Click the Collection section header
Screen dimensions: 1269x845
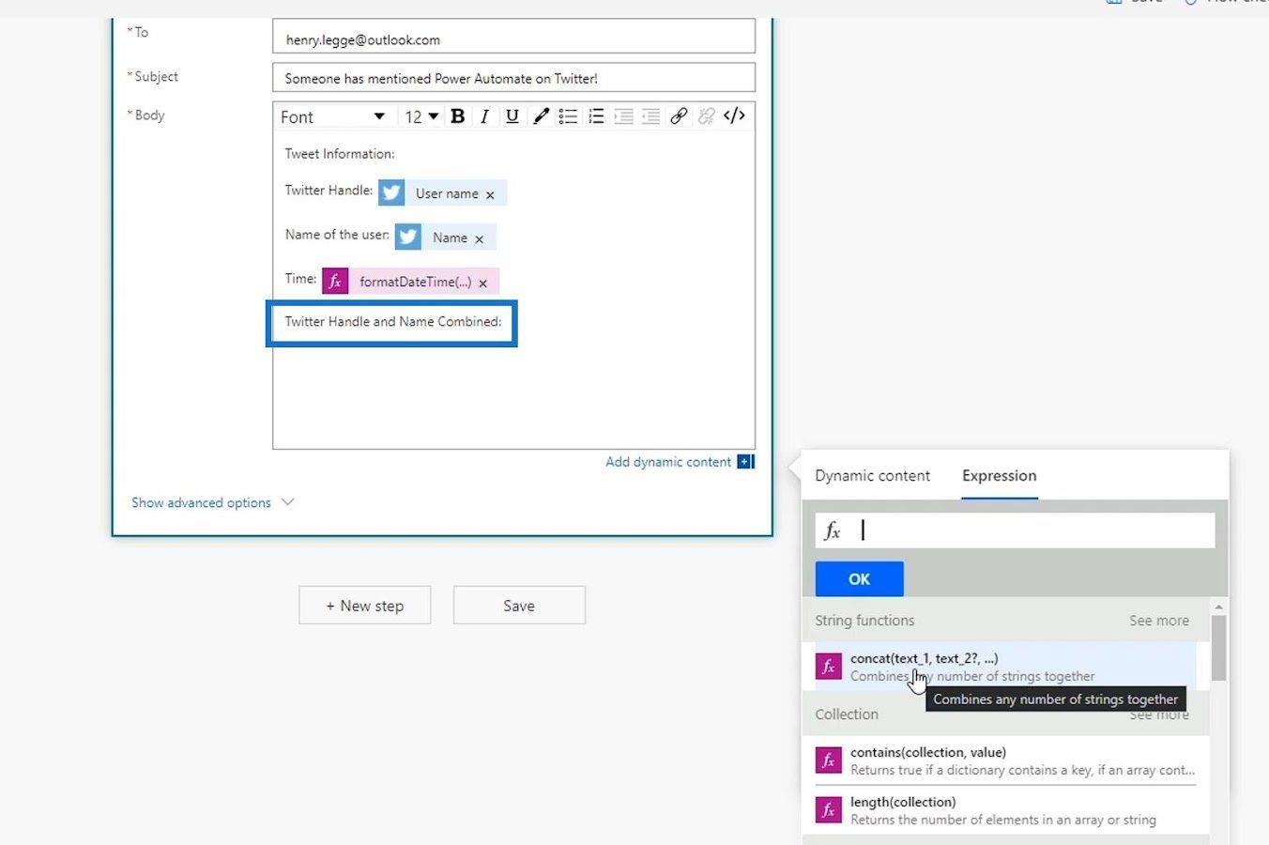[x=847, y=714]
